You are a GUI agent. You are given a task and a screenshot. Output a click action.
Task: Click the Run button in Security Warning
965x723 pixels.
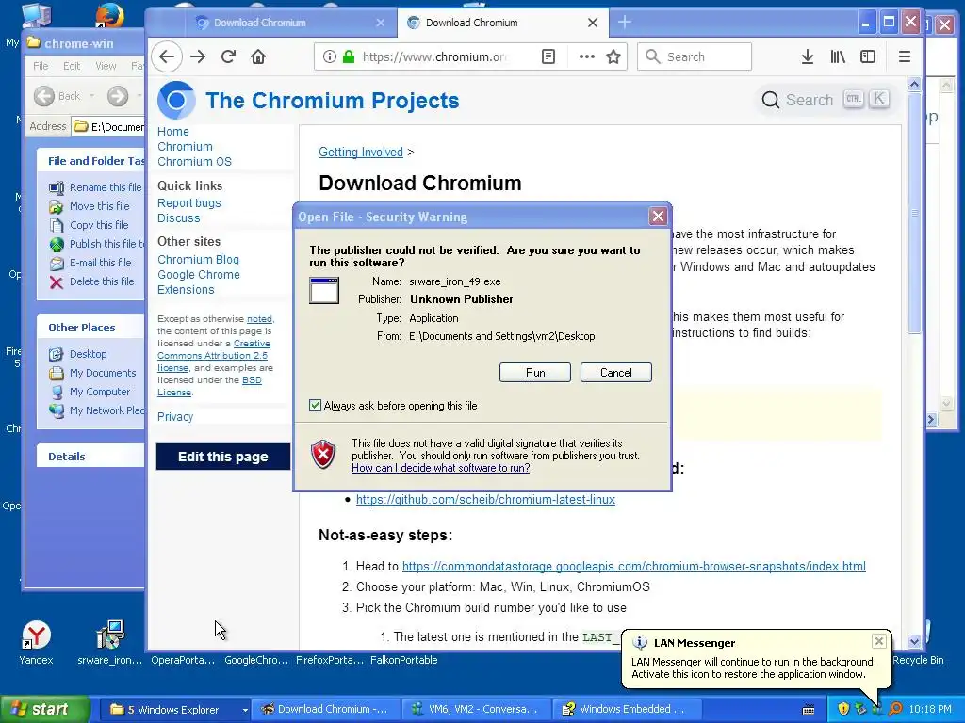click(x=535, y=373)
